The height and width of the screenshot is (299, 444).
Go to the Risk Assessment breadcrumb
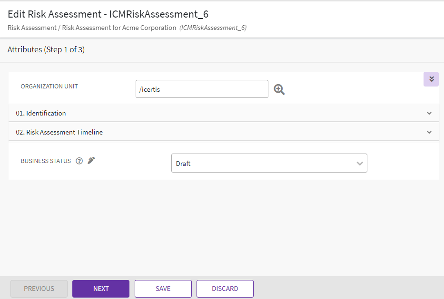(32, 28)
